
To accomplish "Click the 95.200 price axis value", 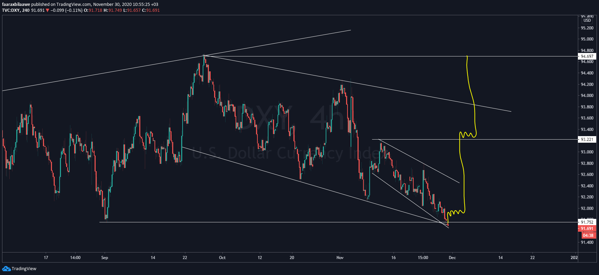I will [x=587, y=28].
